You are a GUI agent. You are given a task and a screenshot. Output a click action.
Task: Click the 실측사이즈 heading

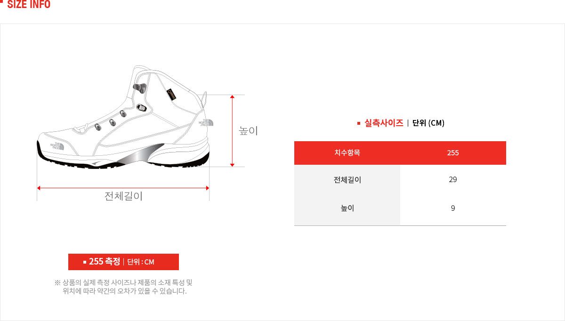click(384, 123)
